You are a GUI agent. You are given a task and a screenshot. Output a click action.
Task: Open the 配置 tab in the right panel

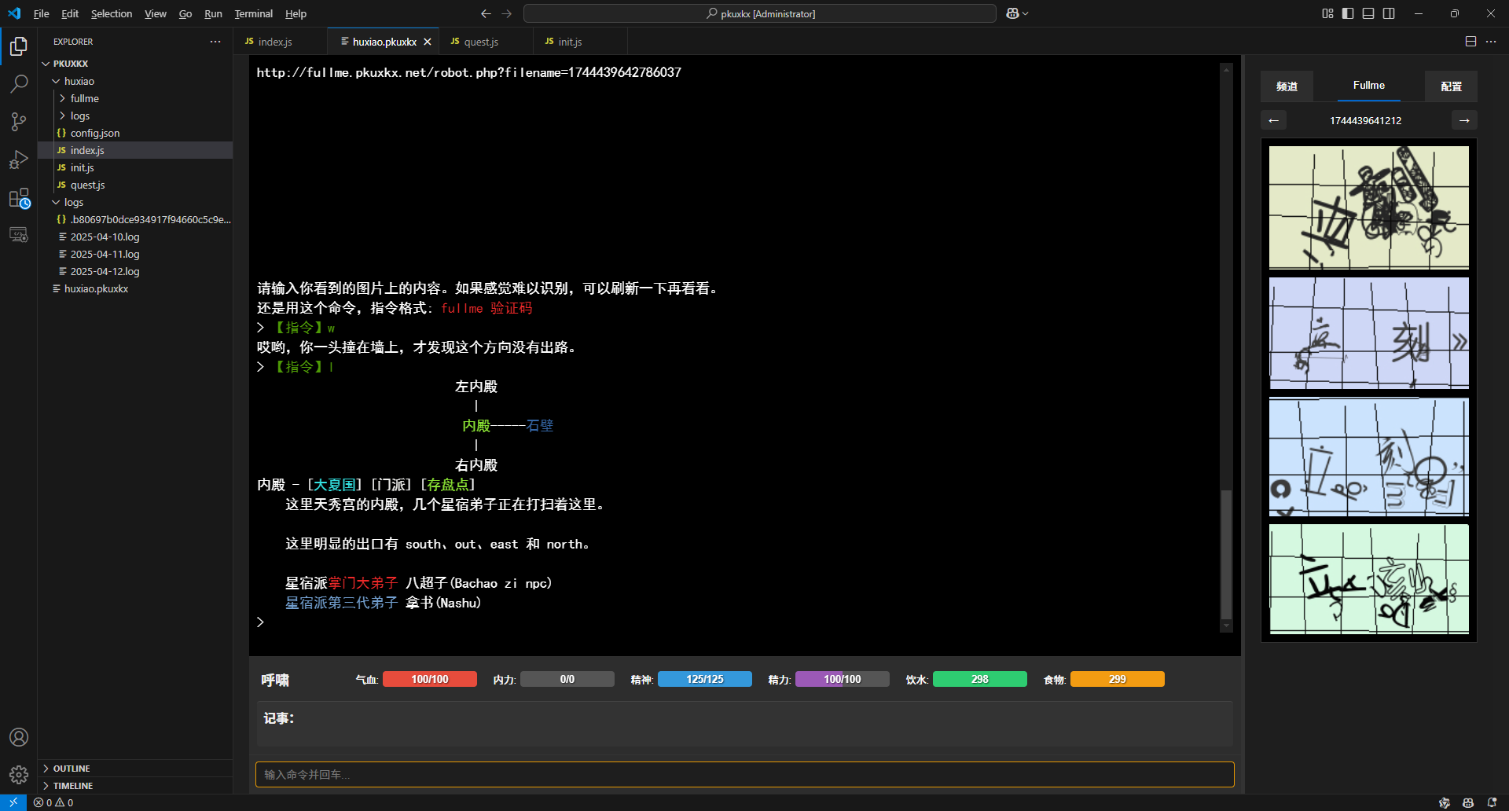1450,86
